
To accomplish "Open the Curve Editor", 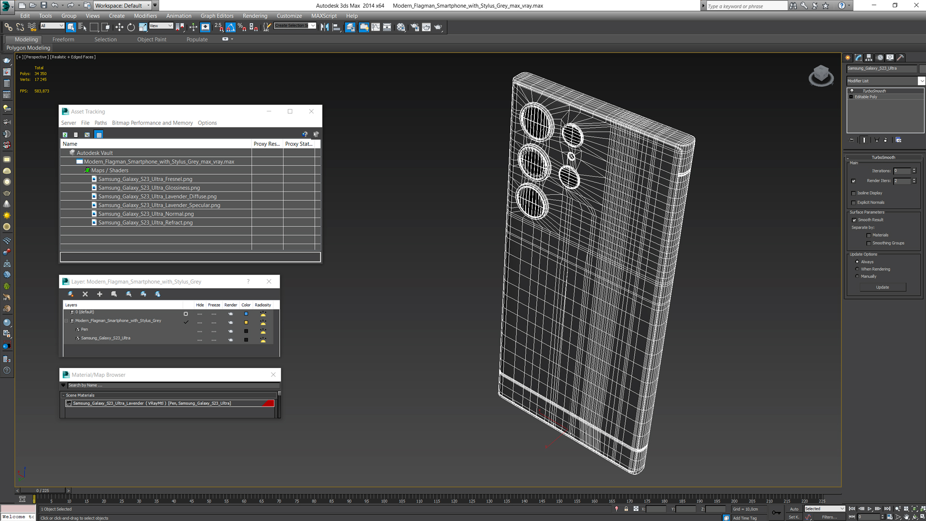I will coord(376,27).
